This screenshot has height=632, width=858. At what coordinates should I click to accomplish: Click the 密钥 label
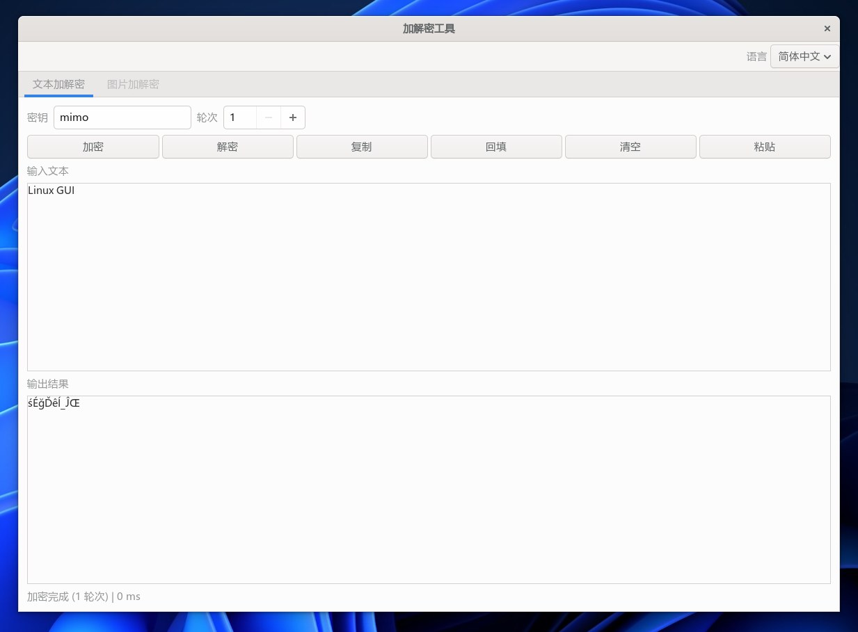(x=38, y=118)
